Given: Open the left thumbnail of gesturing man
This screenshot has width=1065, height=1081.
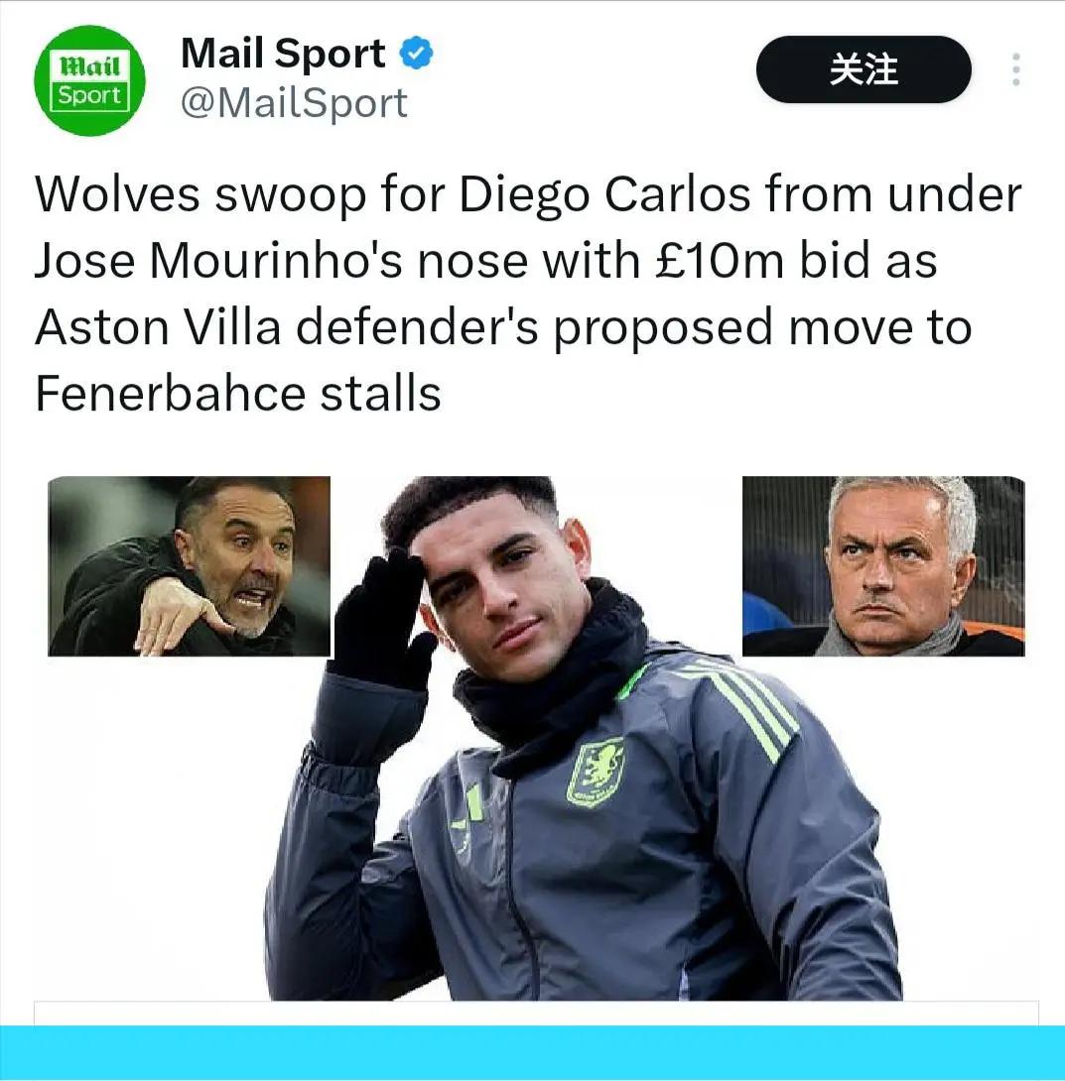Looking at the screenshot, I should coord(189,566).
